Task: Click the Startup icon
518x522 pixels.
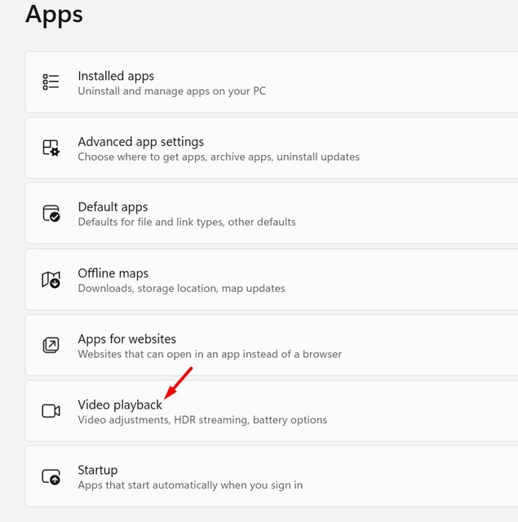Action: pos(51,476)
